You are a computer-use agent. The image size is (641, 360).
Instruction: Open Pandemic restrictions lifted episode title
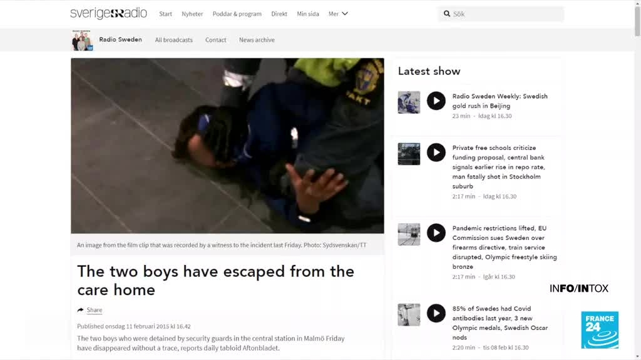click(505, 247)
